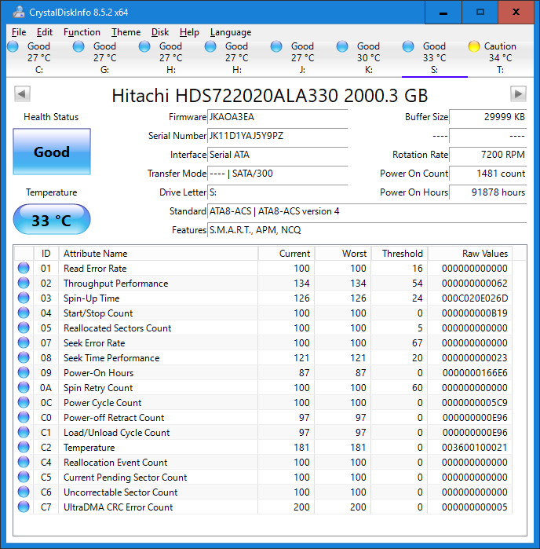540x549 pixels.
Task: Click status orb for Spin-Up Time
Action: [24, 298]
